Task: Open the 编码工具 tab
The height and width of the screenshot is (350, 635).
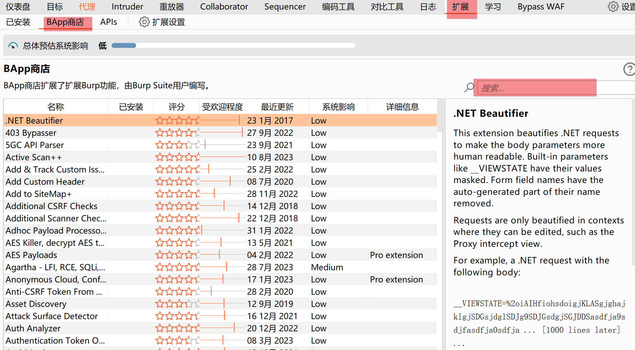Action: [338, 7]
